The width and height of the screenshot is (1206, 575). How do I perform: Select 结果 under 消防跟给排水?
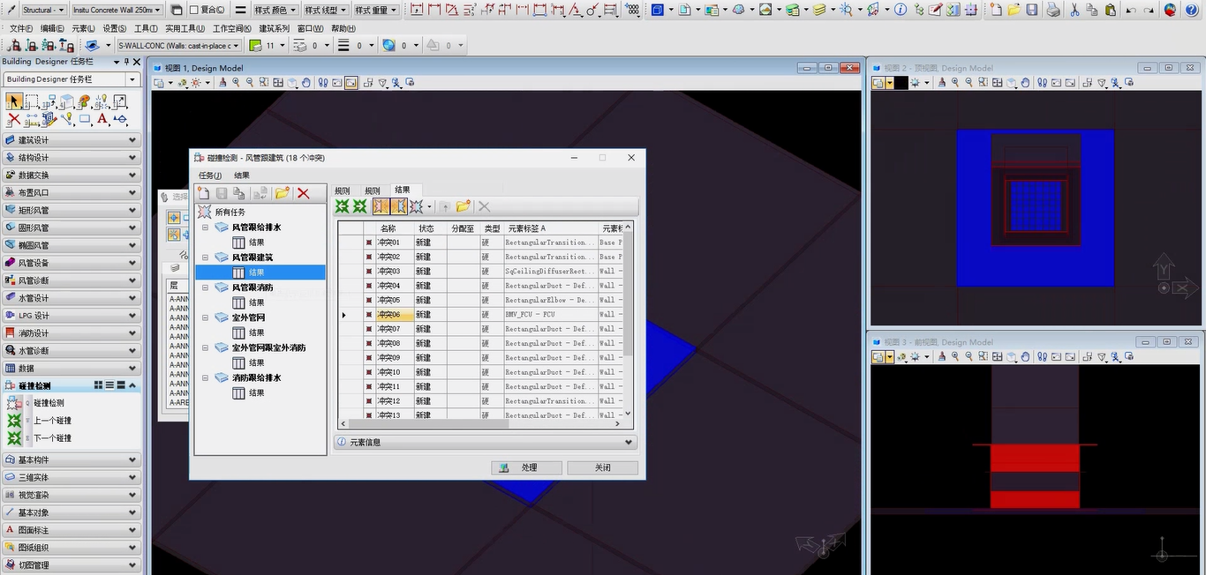coord(256,392)
